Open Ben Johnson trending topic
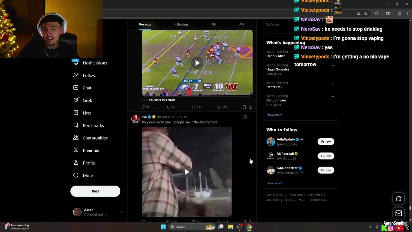412x232 pixels. click(276, 100)
